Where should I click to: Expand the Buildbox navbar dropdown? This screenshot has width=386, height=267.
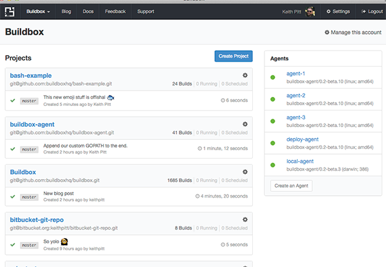click(x=38, y=12)
